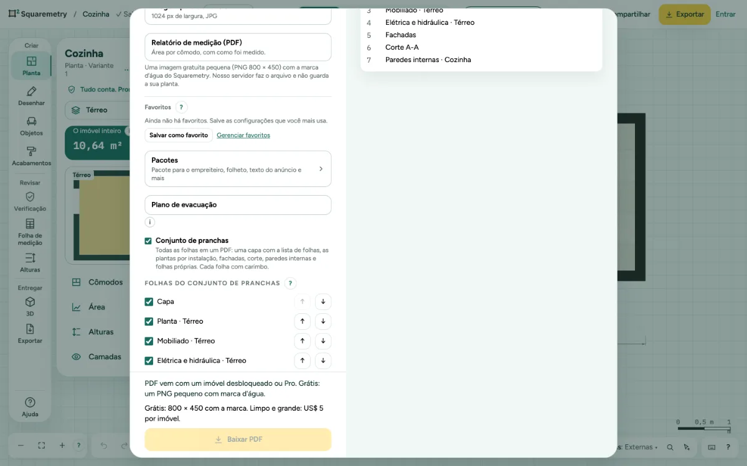The image size is (747, 466).
Task: Click the keyboard shortcuts icon
Action: [x=712, y=447]
